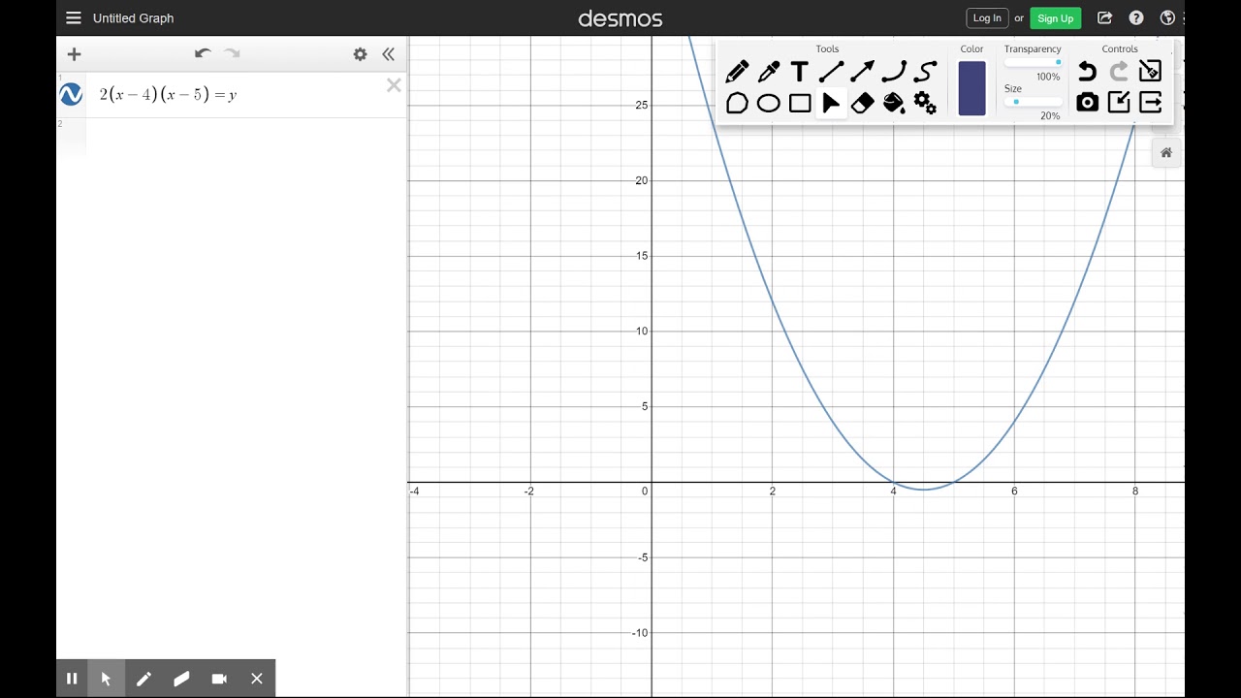Select the curved arc tool
Viewport: 1241px width, 698px height.
894,72
